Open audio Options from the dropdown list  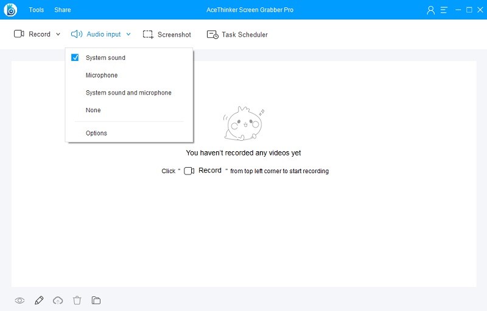(96, 133)
